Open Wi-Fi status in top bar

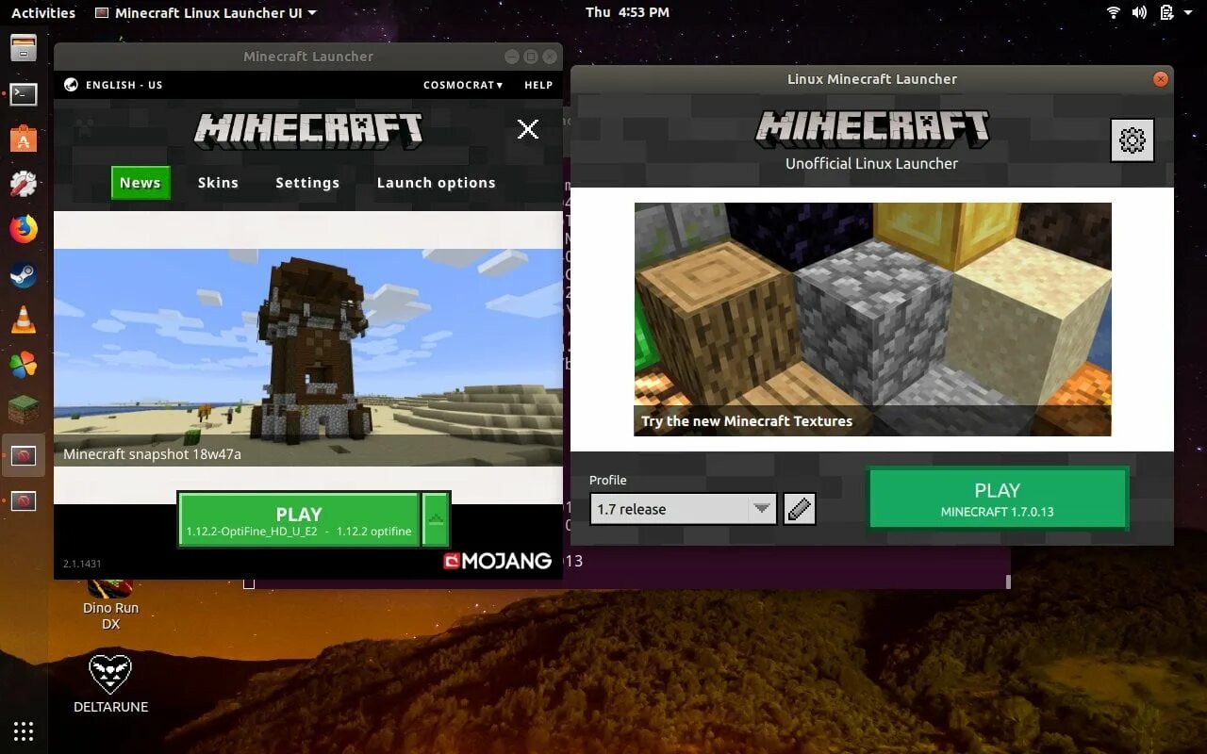1114,12
